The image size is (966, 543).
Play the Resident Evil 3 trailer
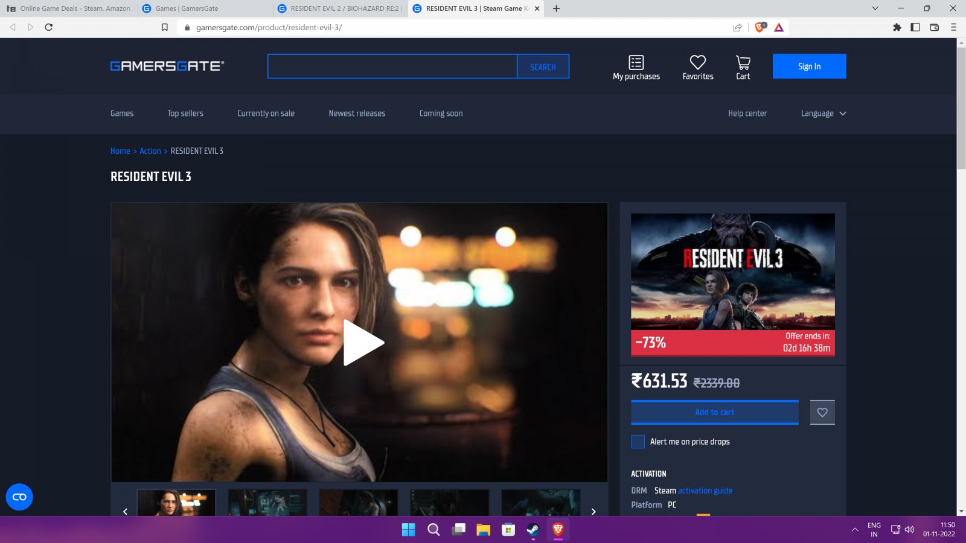[363, 342]
